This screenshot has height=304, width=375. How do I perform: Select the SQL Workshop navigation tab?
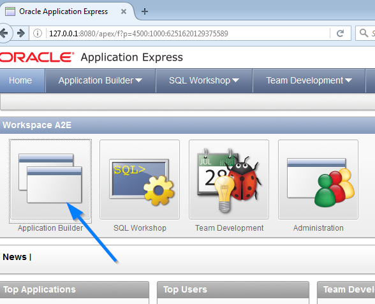click(204, 80)
